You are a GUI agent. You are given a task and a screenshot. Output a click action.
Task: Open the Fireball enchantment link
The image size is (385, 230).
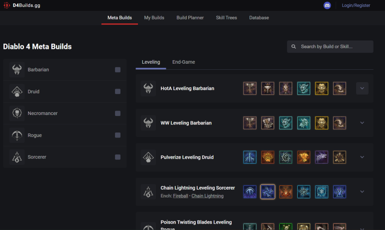180,196
